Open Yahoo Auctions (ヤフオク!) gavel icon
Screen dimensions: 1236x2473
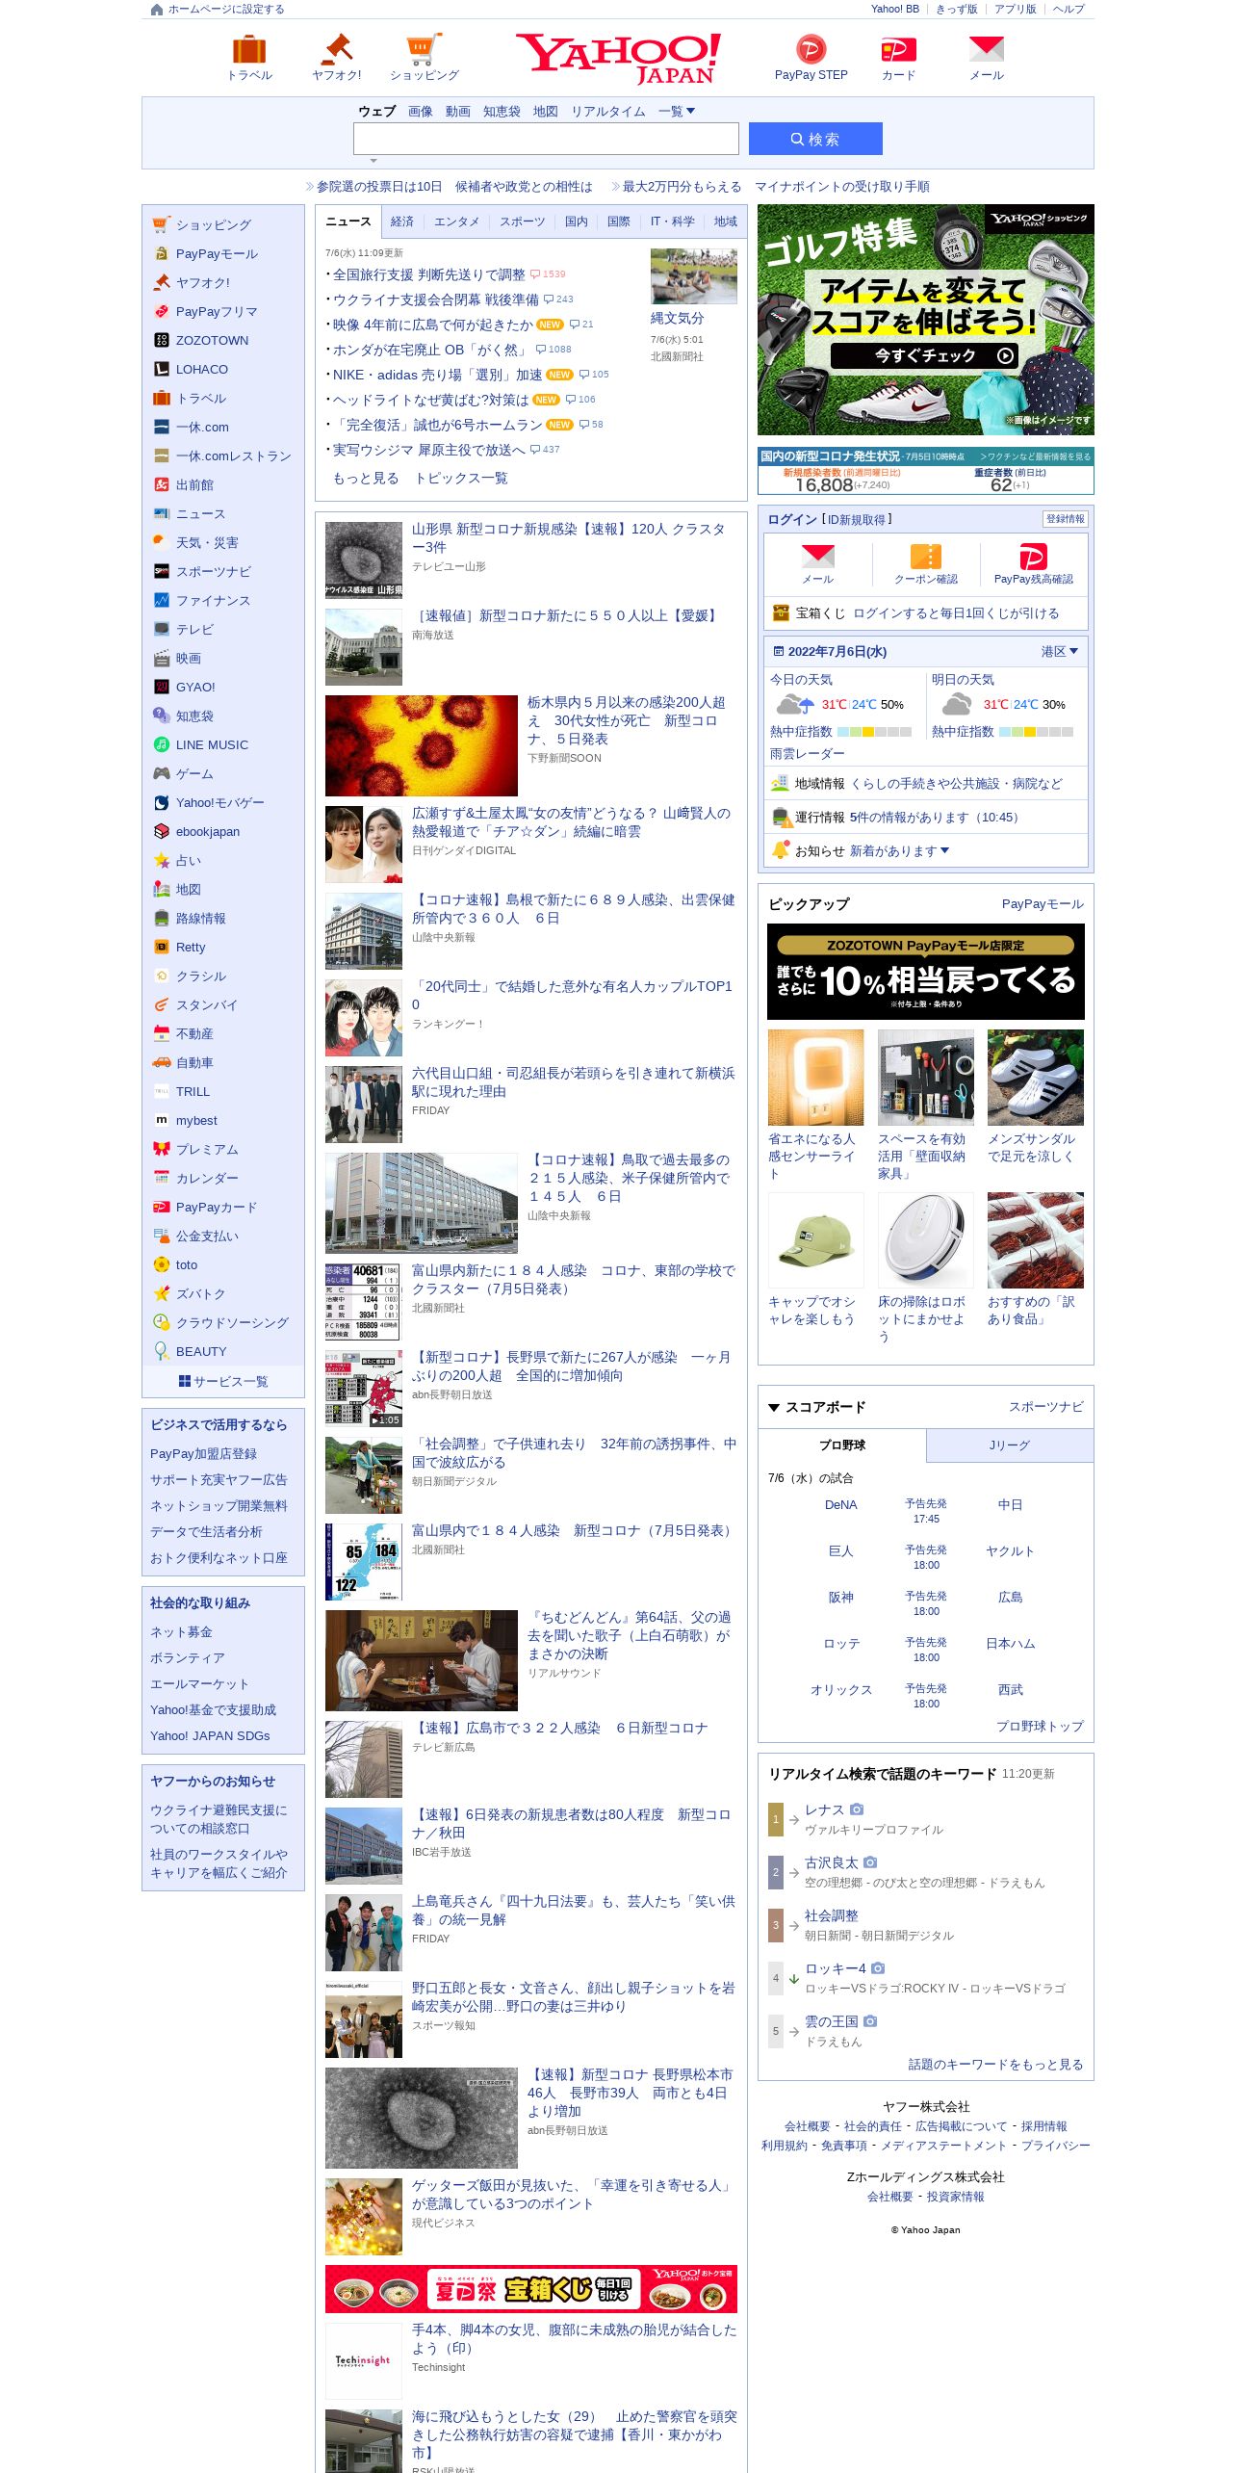(x=337, y=49)
